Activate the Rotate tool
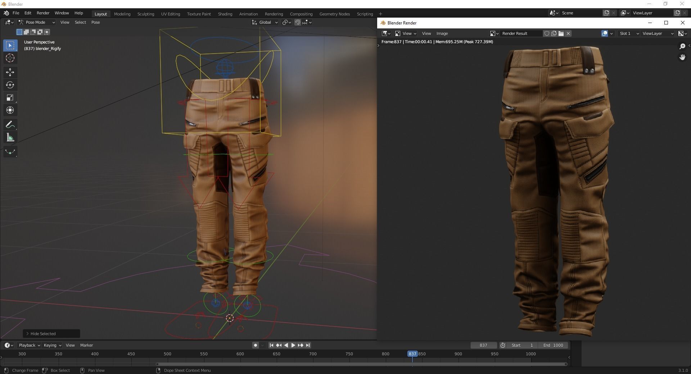 [10, 85]
